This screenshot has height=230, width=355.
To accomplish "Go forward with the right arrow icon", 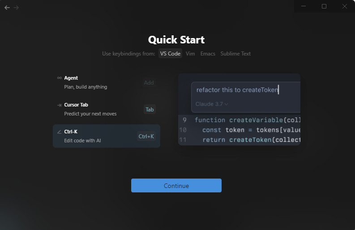I will click(16, 8).
